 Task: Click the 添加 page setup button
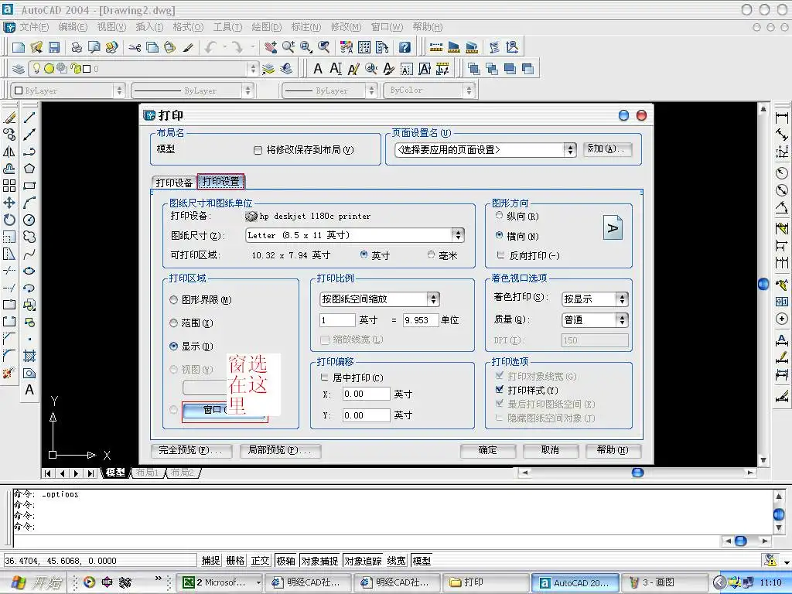[607, 149]
